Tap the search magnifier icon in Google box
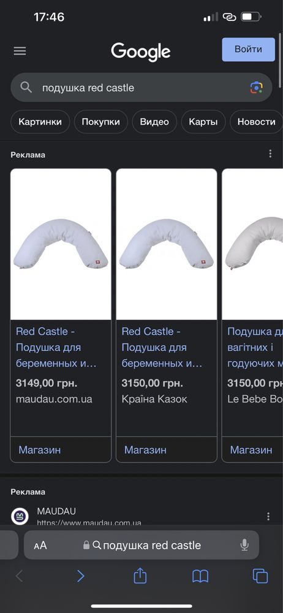 [26, 88]
